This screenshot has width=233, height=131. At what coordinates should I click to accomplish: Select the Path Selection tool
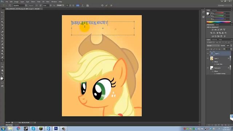coord(2,64)
